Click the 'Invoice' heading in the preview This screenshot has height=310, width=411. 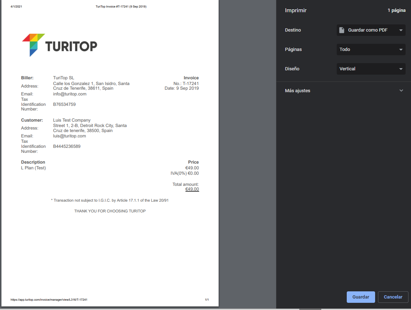tap(191, 78)
